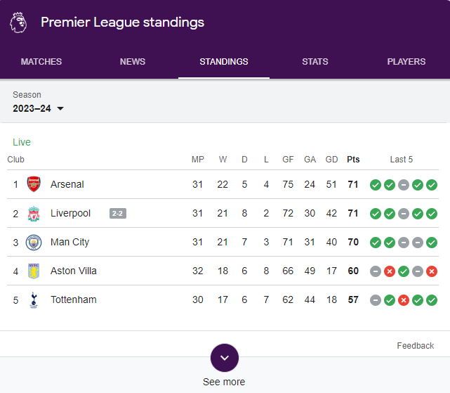Click the See more text label
Screen dimensions: 450x393
click(224, 382)
